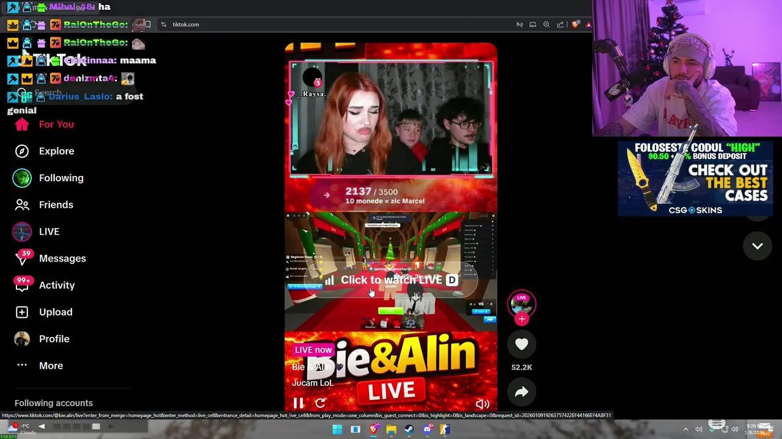Share the live video
Image resolution: width=782 pixels, height=439 pixels.
click(521, 393)
